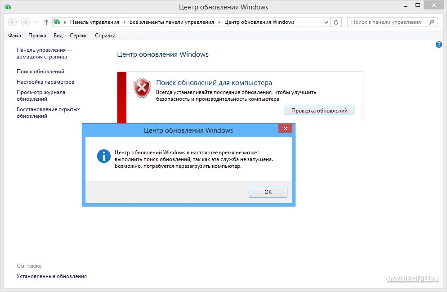Open the Сервис menu
This screenshot has height=292, width=447.
tap(79, 36)
